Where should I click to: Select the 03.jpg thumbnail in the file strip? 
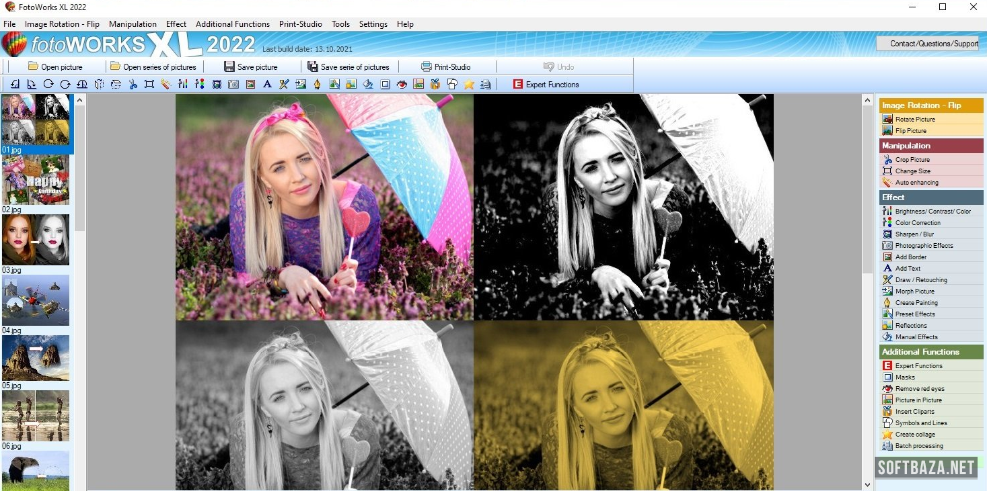[x=36, y=240]
